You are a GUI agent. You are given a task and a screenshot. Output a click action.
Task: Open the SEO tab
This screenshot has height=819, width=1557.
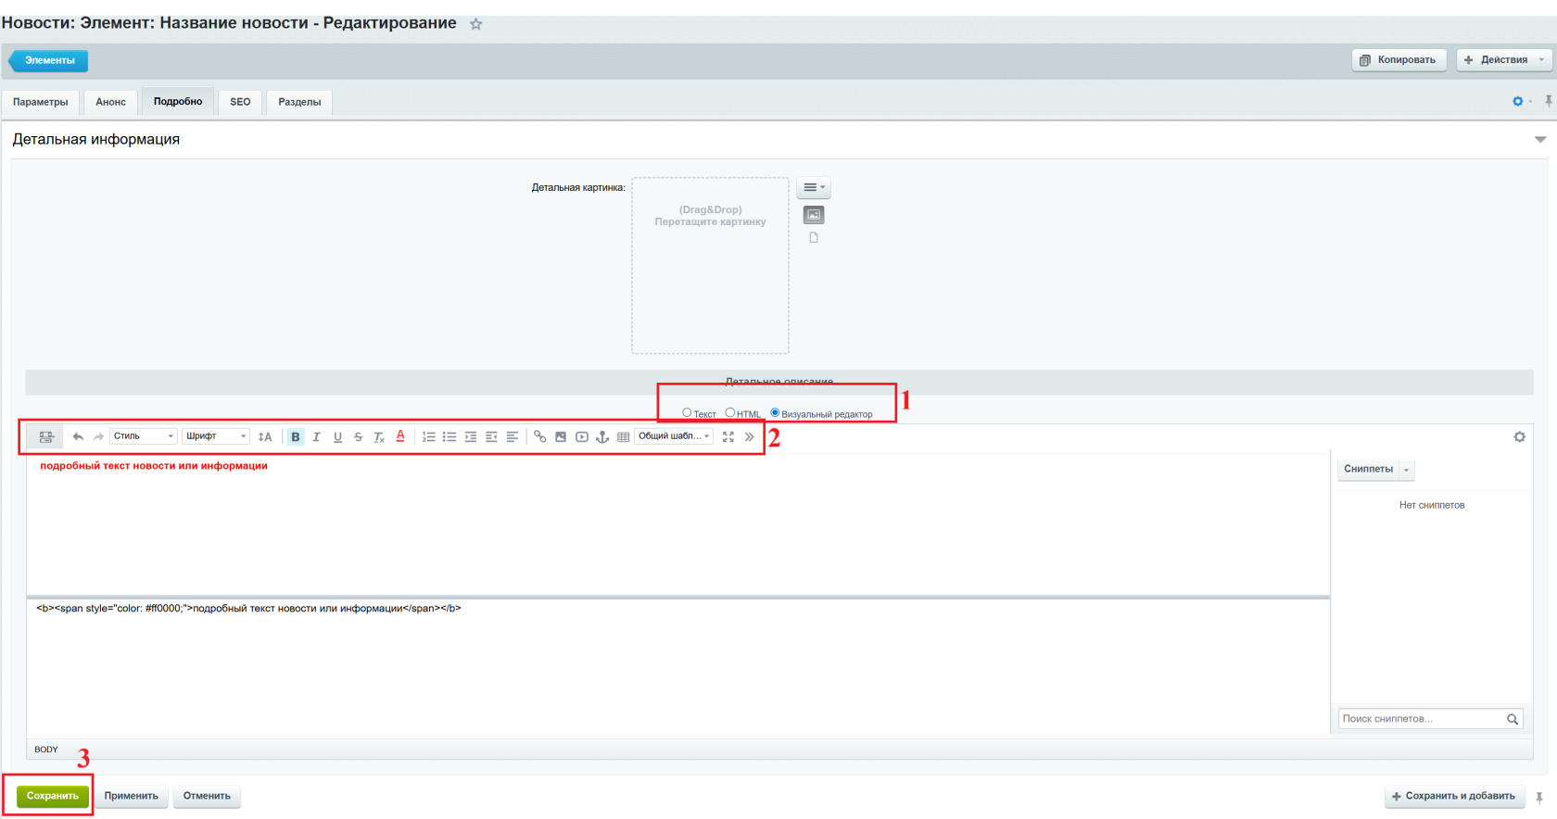240,102
